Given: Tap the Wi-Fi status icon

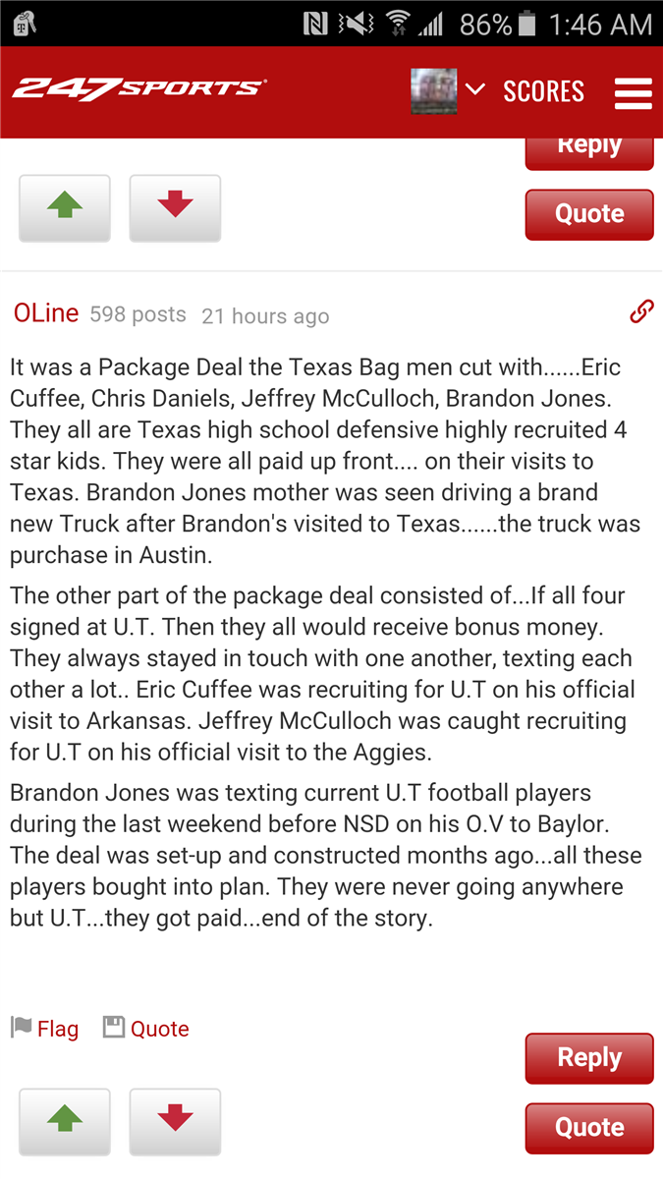Looking at the screenshot, I should point(398,24).
